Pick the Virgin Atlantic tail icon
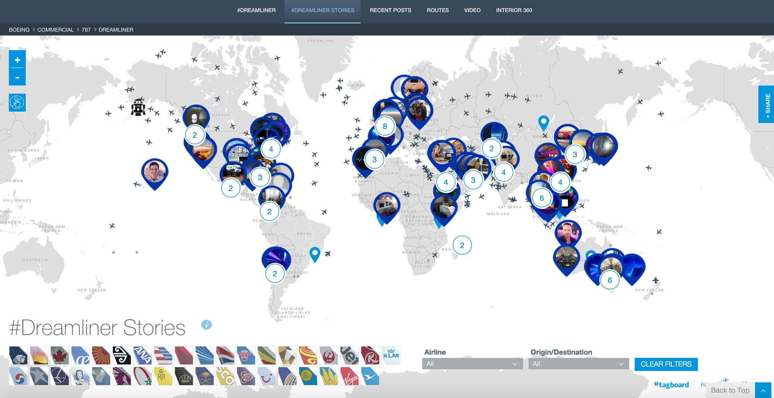The height and width of the screenshot is (398, 774). pos(349,376)
